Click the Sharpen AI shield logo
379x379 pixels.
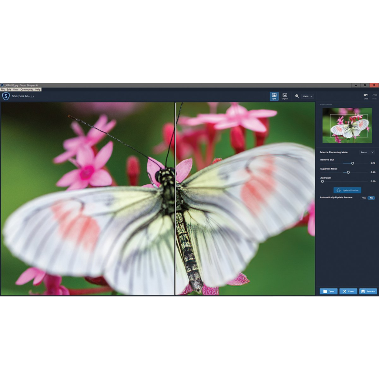click(x=6, y=96)
